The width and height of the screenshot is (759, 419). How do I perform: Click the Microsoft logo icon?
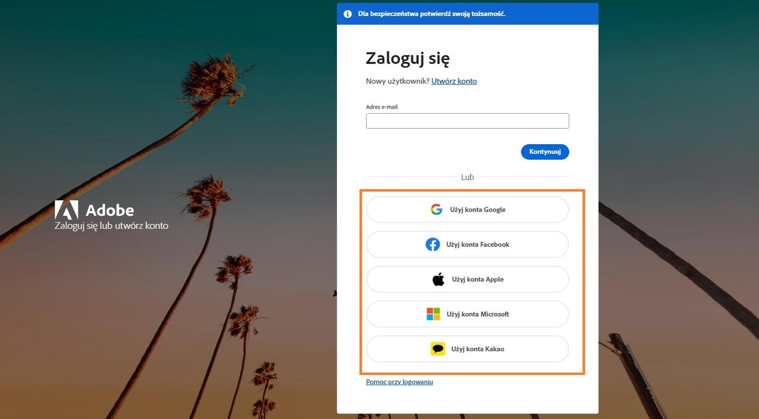(x=433, y=314)
